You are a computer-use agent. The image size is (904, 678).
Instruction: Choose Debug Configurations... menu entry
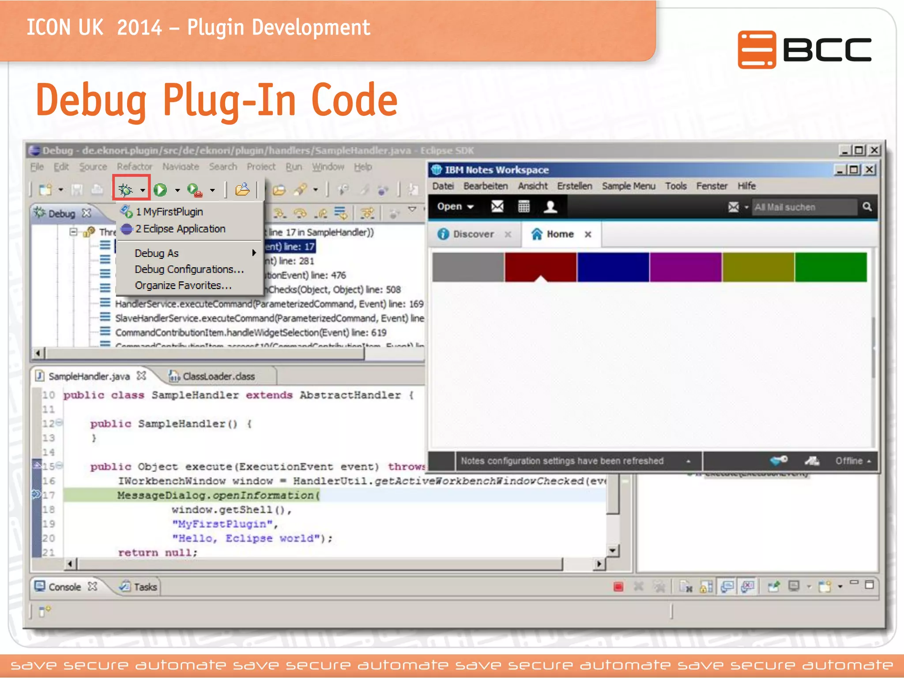tap(189, 269)
